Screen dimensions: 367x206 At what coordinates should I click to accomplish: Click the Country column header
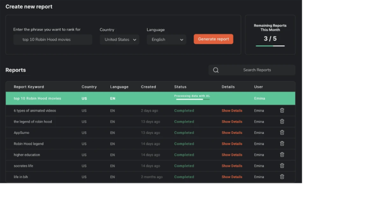(89, 87)
